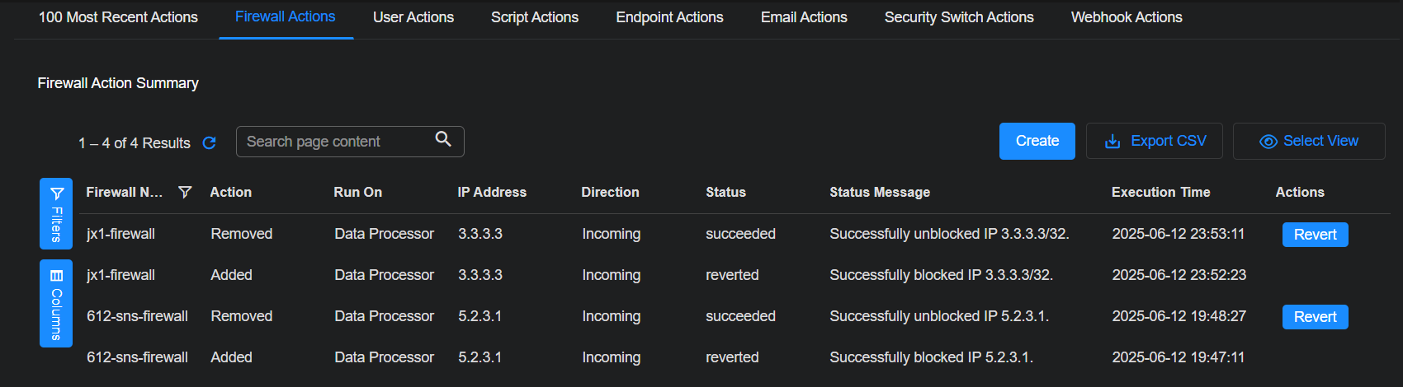Go to the Script Actions tab
Image resolution: width=1403 pixels, height=387 pixels.
coord(535,17)
